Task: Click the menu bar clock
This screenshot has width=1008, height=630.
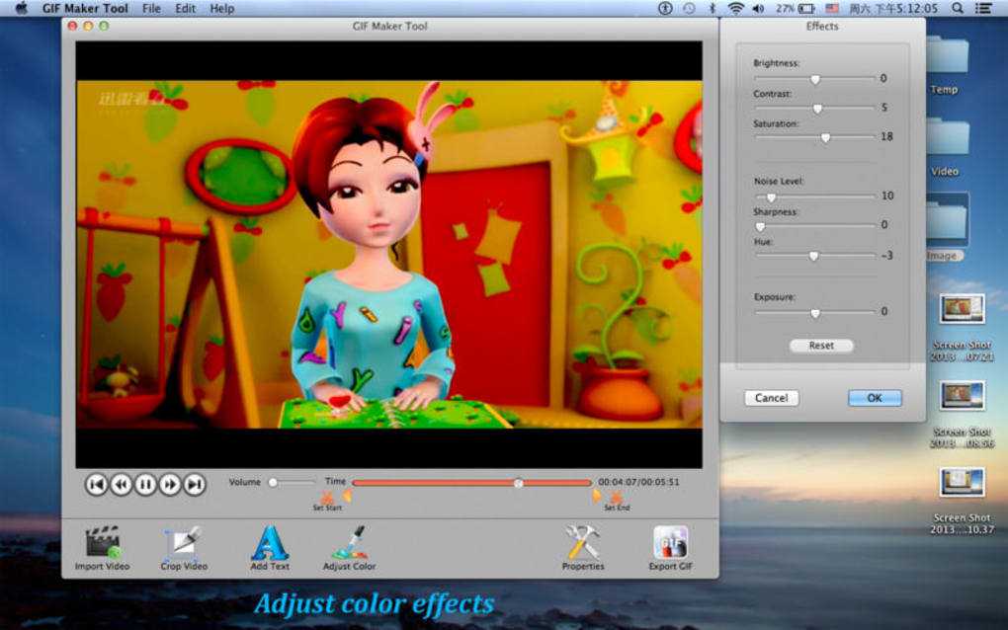Action: tap(893, 8)
